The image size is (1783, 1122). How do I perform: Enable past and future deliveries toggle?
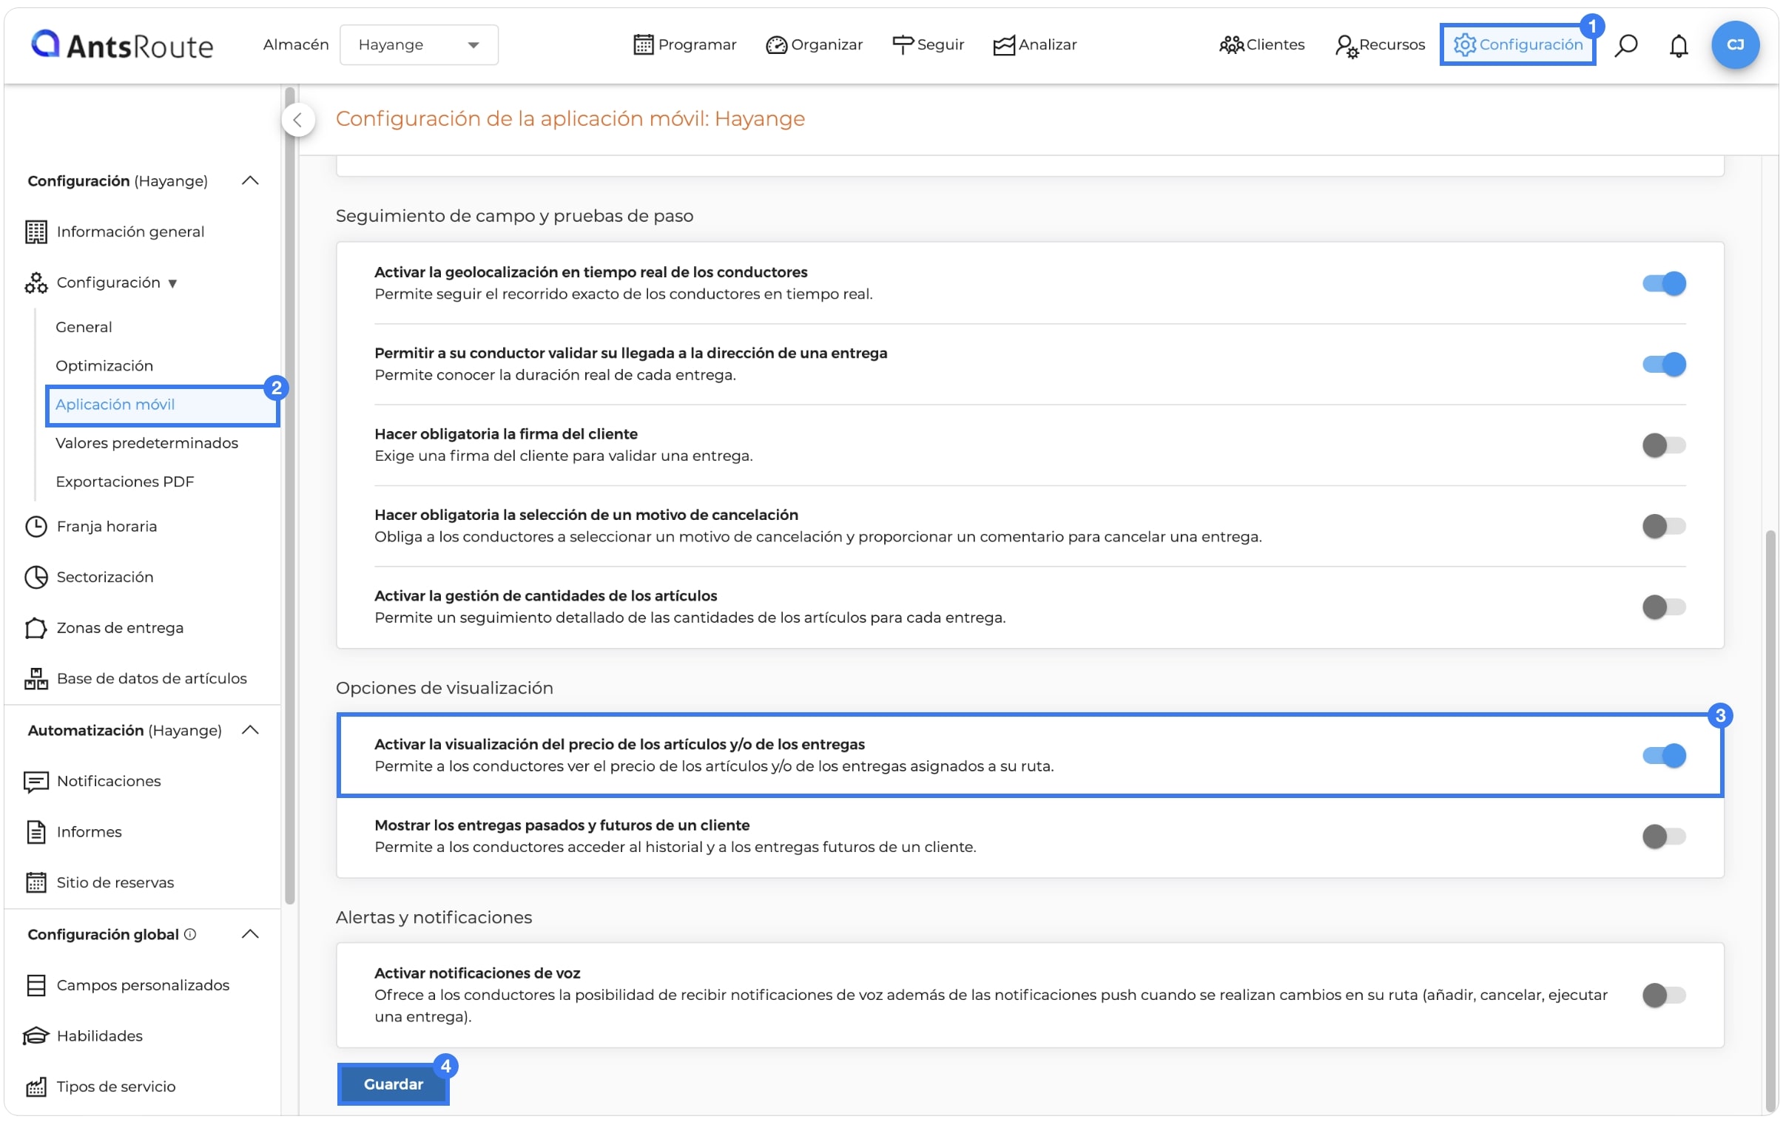pyautogui.click(x=1664, y=837)
